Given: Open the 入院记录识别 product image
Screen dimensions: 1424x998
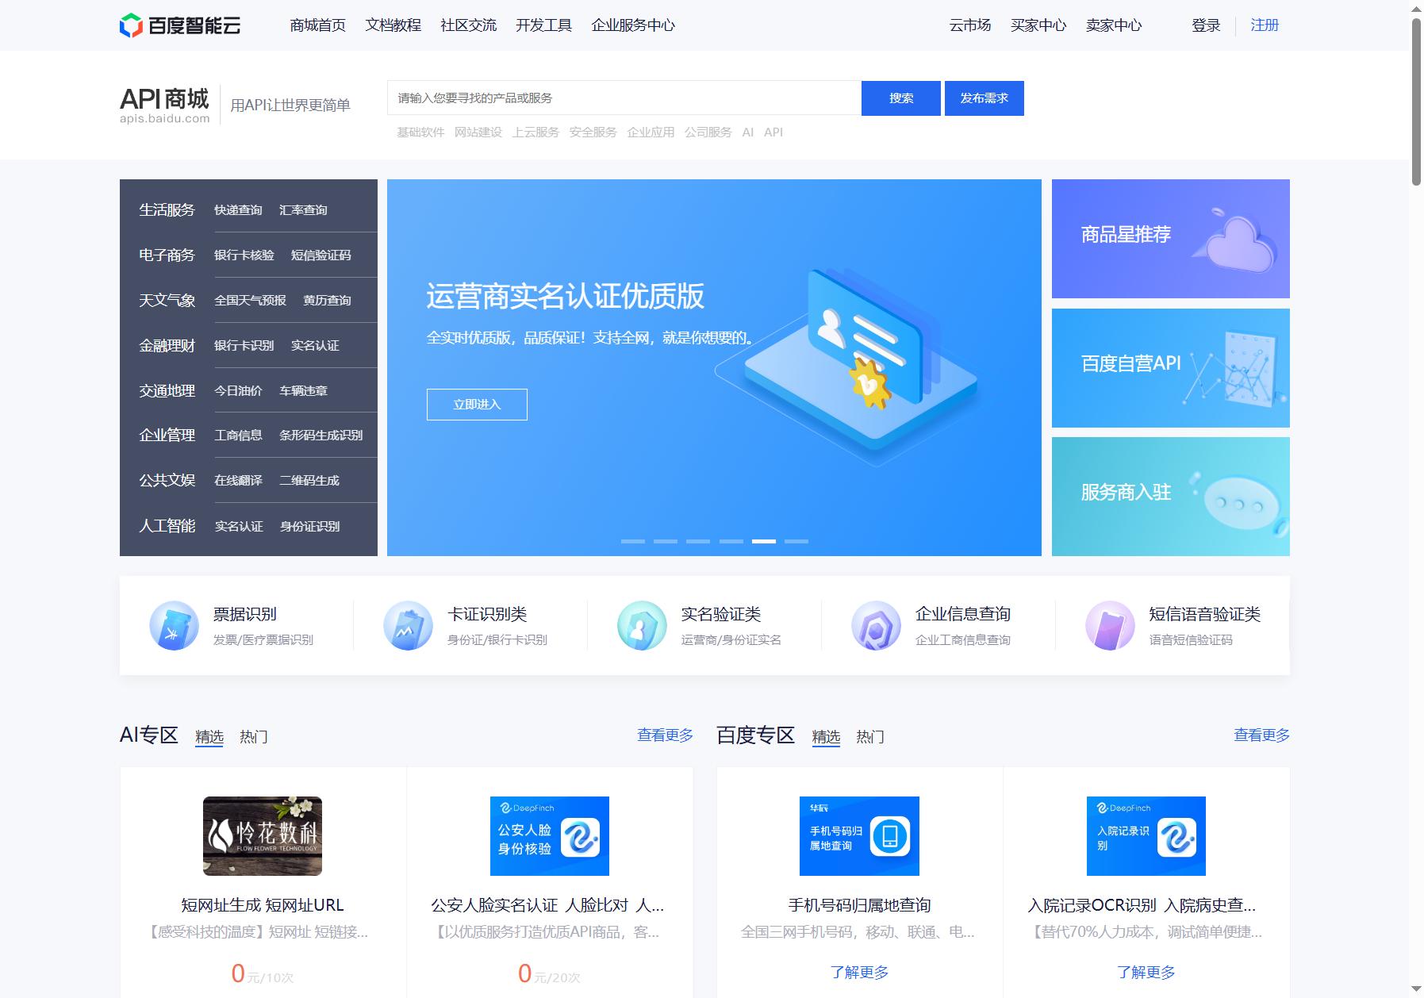Looking at the screenshot, I should (1146, 836).
